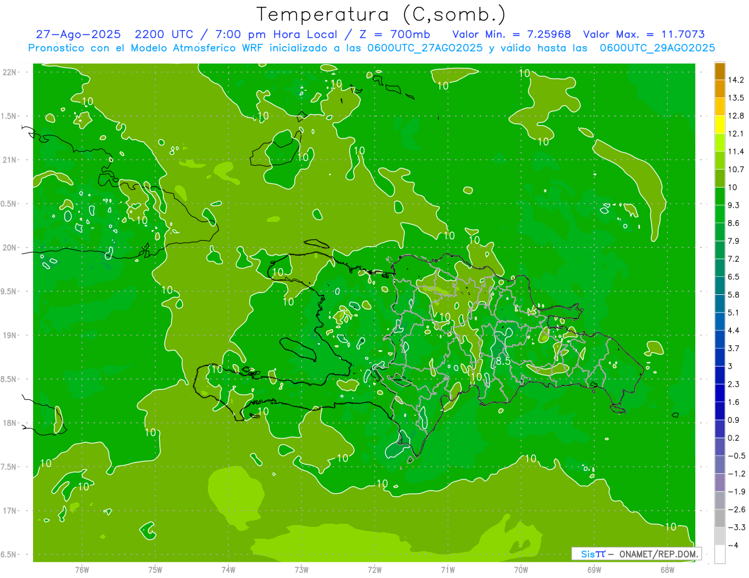Click "Valor Min. = 7.25968" text
The width and height of the screenshot is (749, 578).
coord(511,34)
